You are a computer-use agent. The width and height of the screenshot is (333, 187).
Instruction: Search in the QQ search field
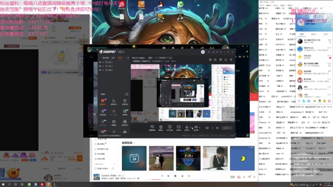pyautogui.click(x=314, y=30)
